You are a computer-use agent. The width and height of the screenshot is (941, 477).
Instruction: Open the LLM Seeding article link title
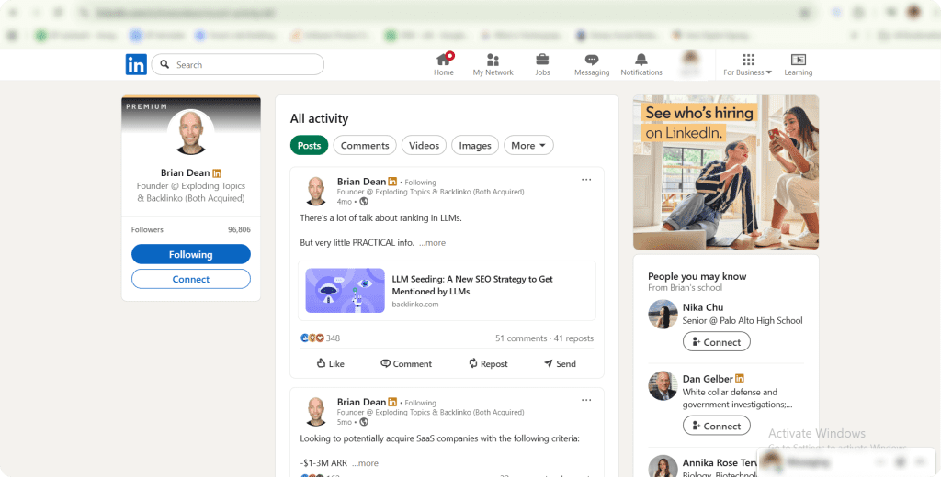coord(472,285)
